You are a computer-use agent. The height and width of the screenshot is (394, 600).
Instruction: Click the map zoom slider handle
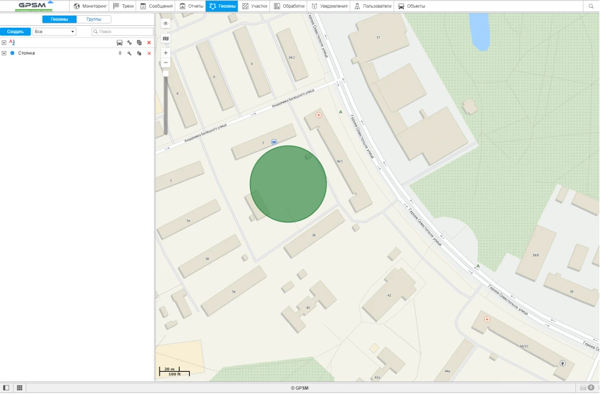point(166,73)
